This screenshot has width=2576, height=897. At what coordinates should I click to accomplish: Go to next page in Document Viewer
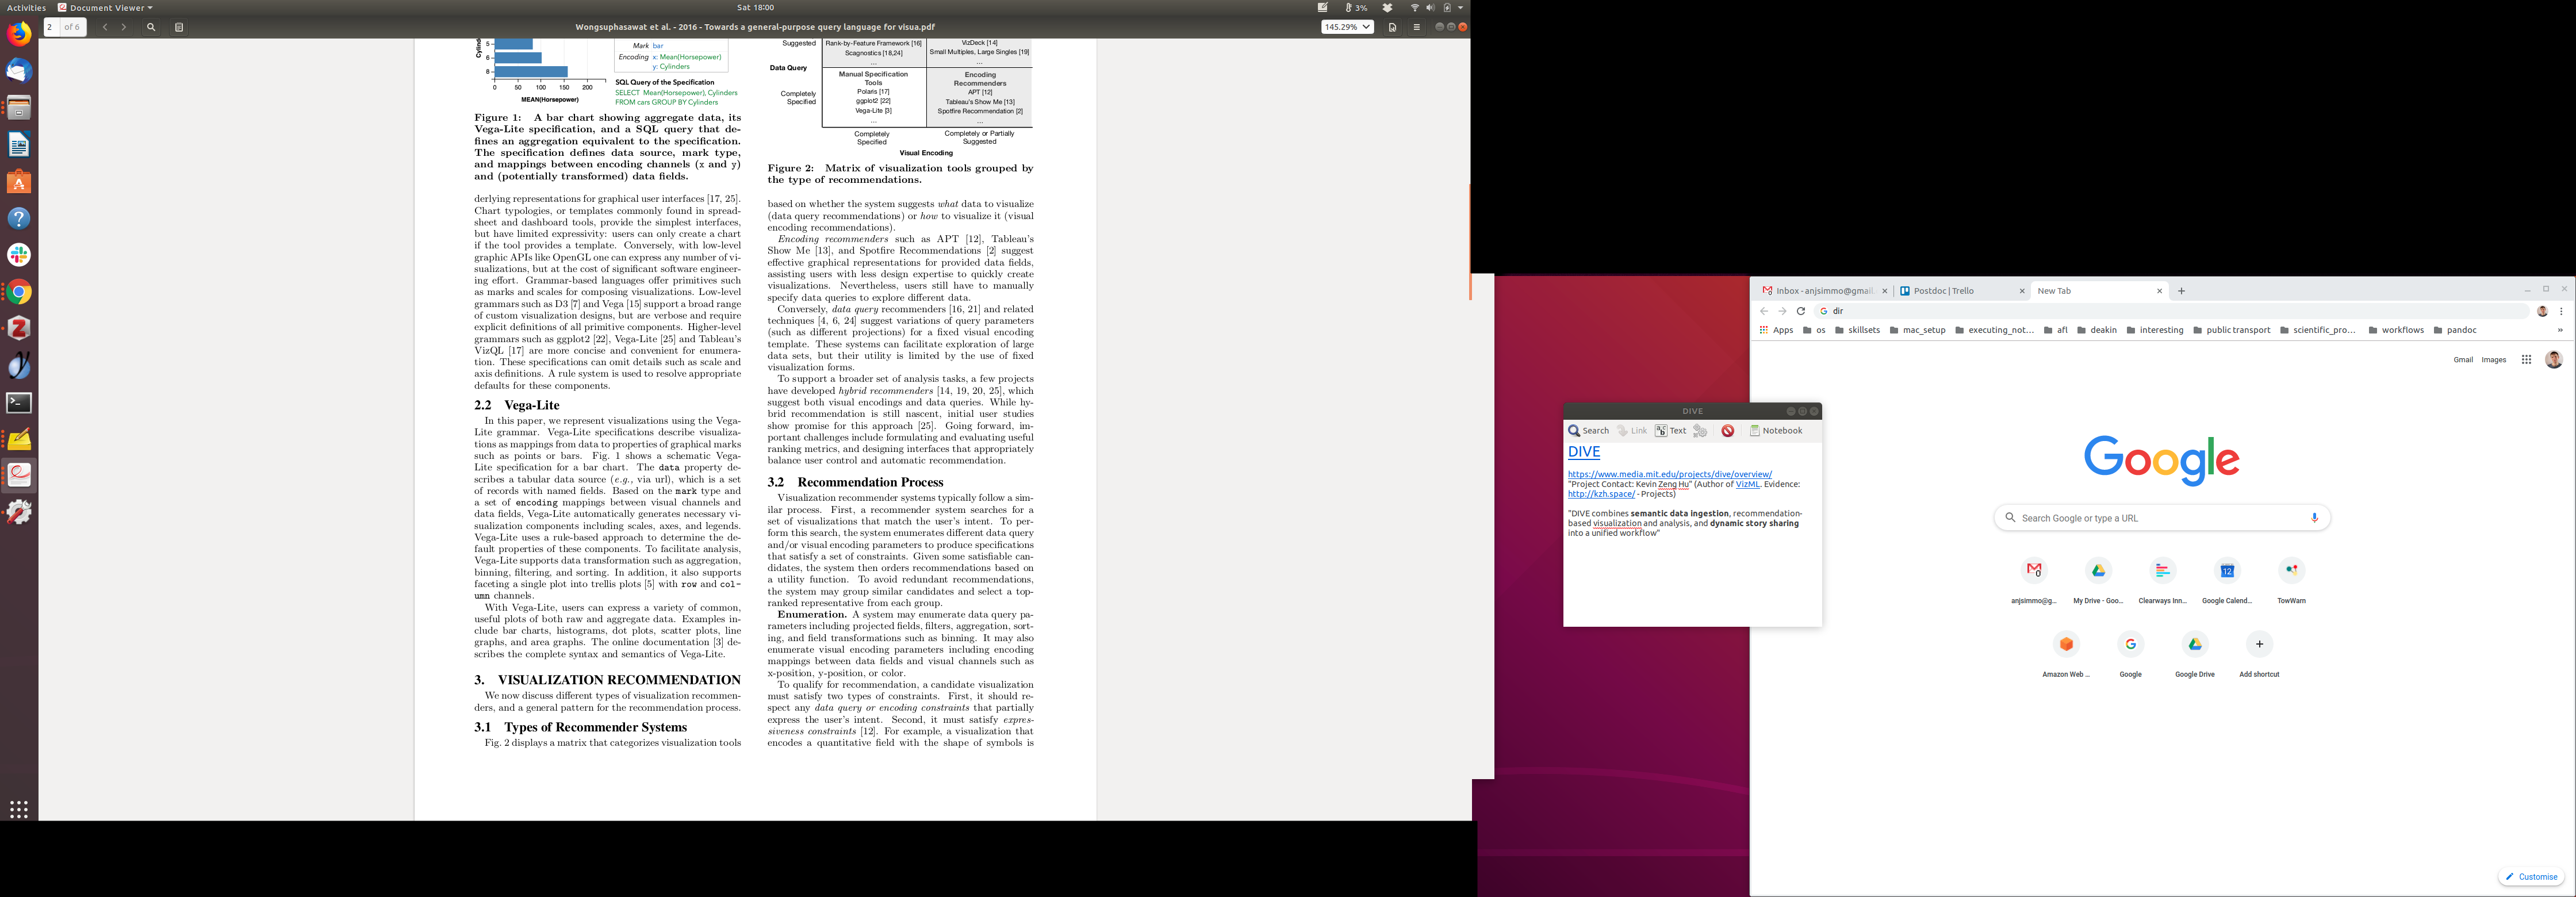[124, 27]
